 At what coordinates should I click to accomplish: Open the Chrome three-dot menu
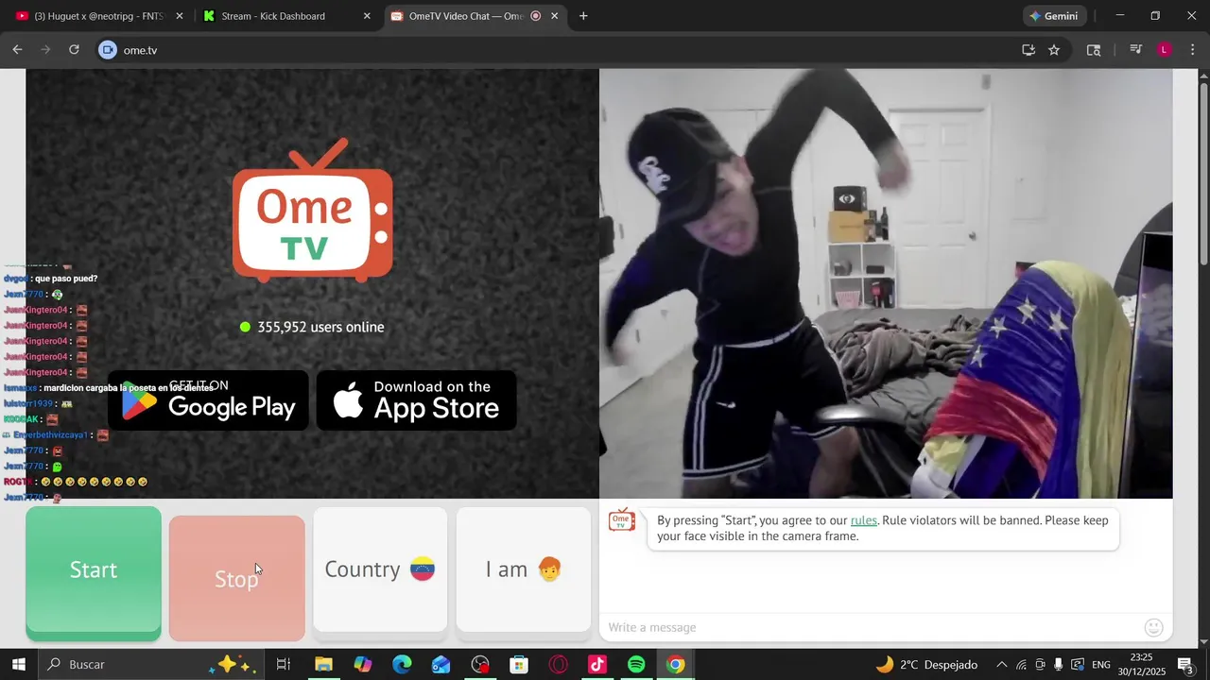point(1193,50)
